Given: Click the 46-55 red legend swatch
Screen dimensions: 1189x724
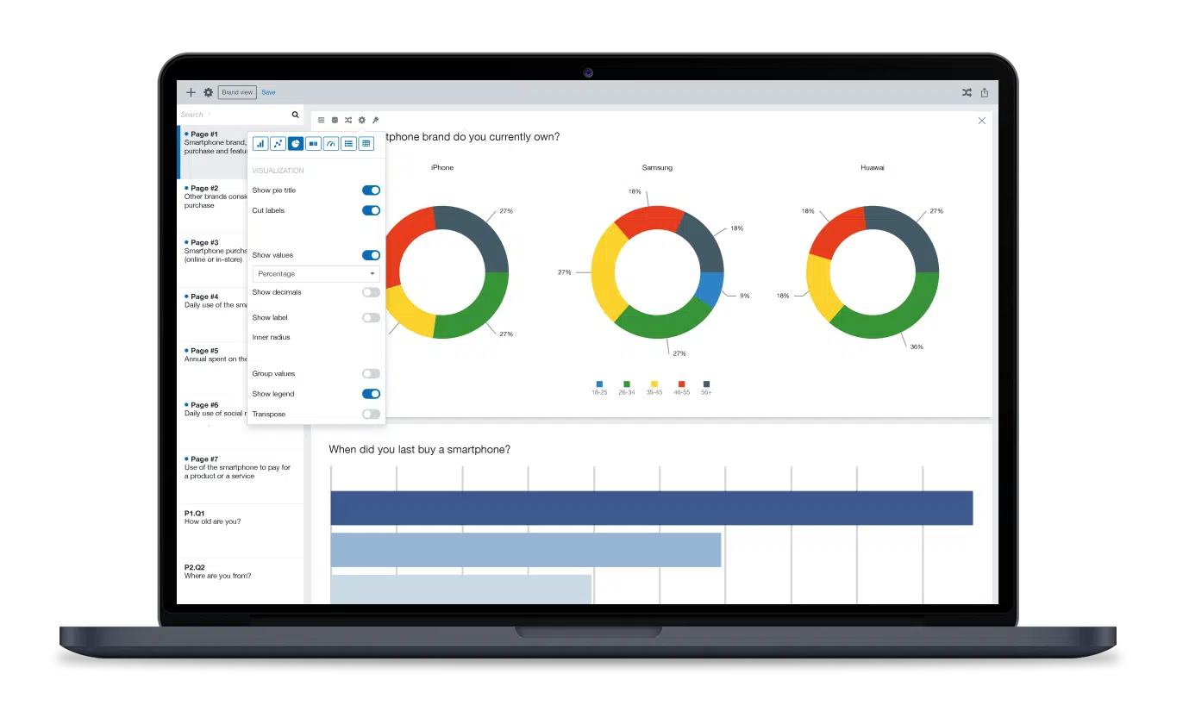Looking at the screenshot, I should [x=681, y=384].
